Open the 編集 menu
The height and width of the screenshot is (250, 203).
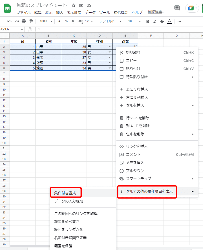[38, 12]
